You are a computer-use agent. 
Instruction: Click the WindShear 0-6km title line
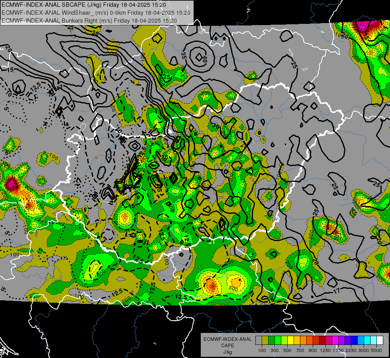click(96, 13)
